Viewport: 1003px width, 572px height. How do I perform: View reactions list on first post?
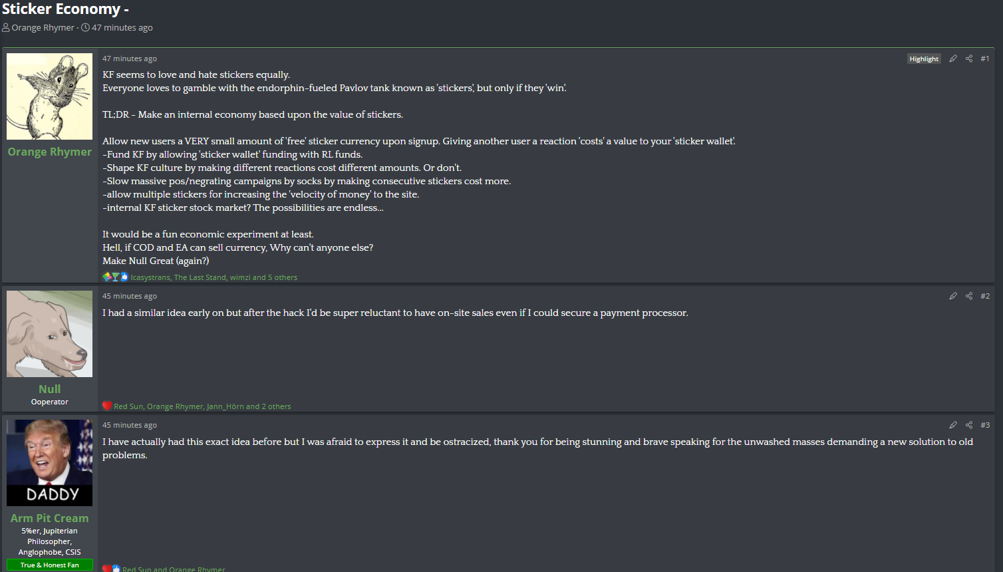pos(214,277)
